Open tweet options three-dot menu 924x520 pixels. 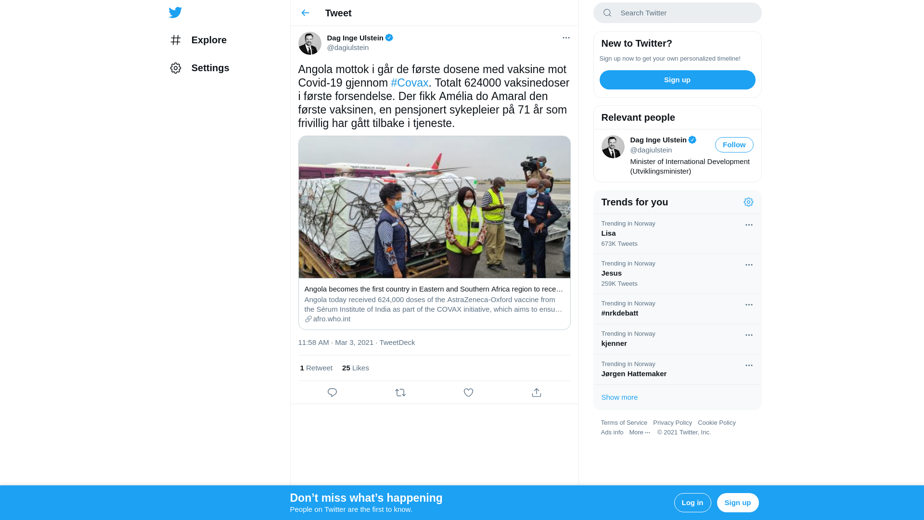pos(566,38)
